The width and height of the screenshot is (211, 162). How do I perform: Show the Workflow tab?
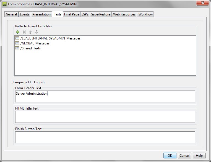coord(145,14)
